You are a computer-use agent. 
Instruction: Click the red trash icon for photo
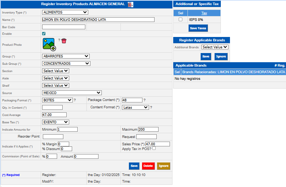tap(64, 41)
